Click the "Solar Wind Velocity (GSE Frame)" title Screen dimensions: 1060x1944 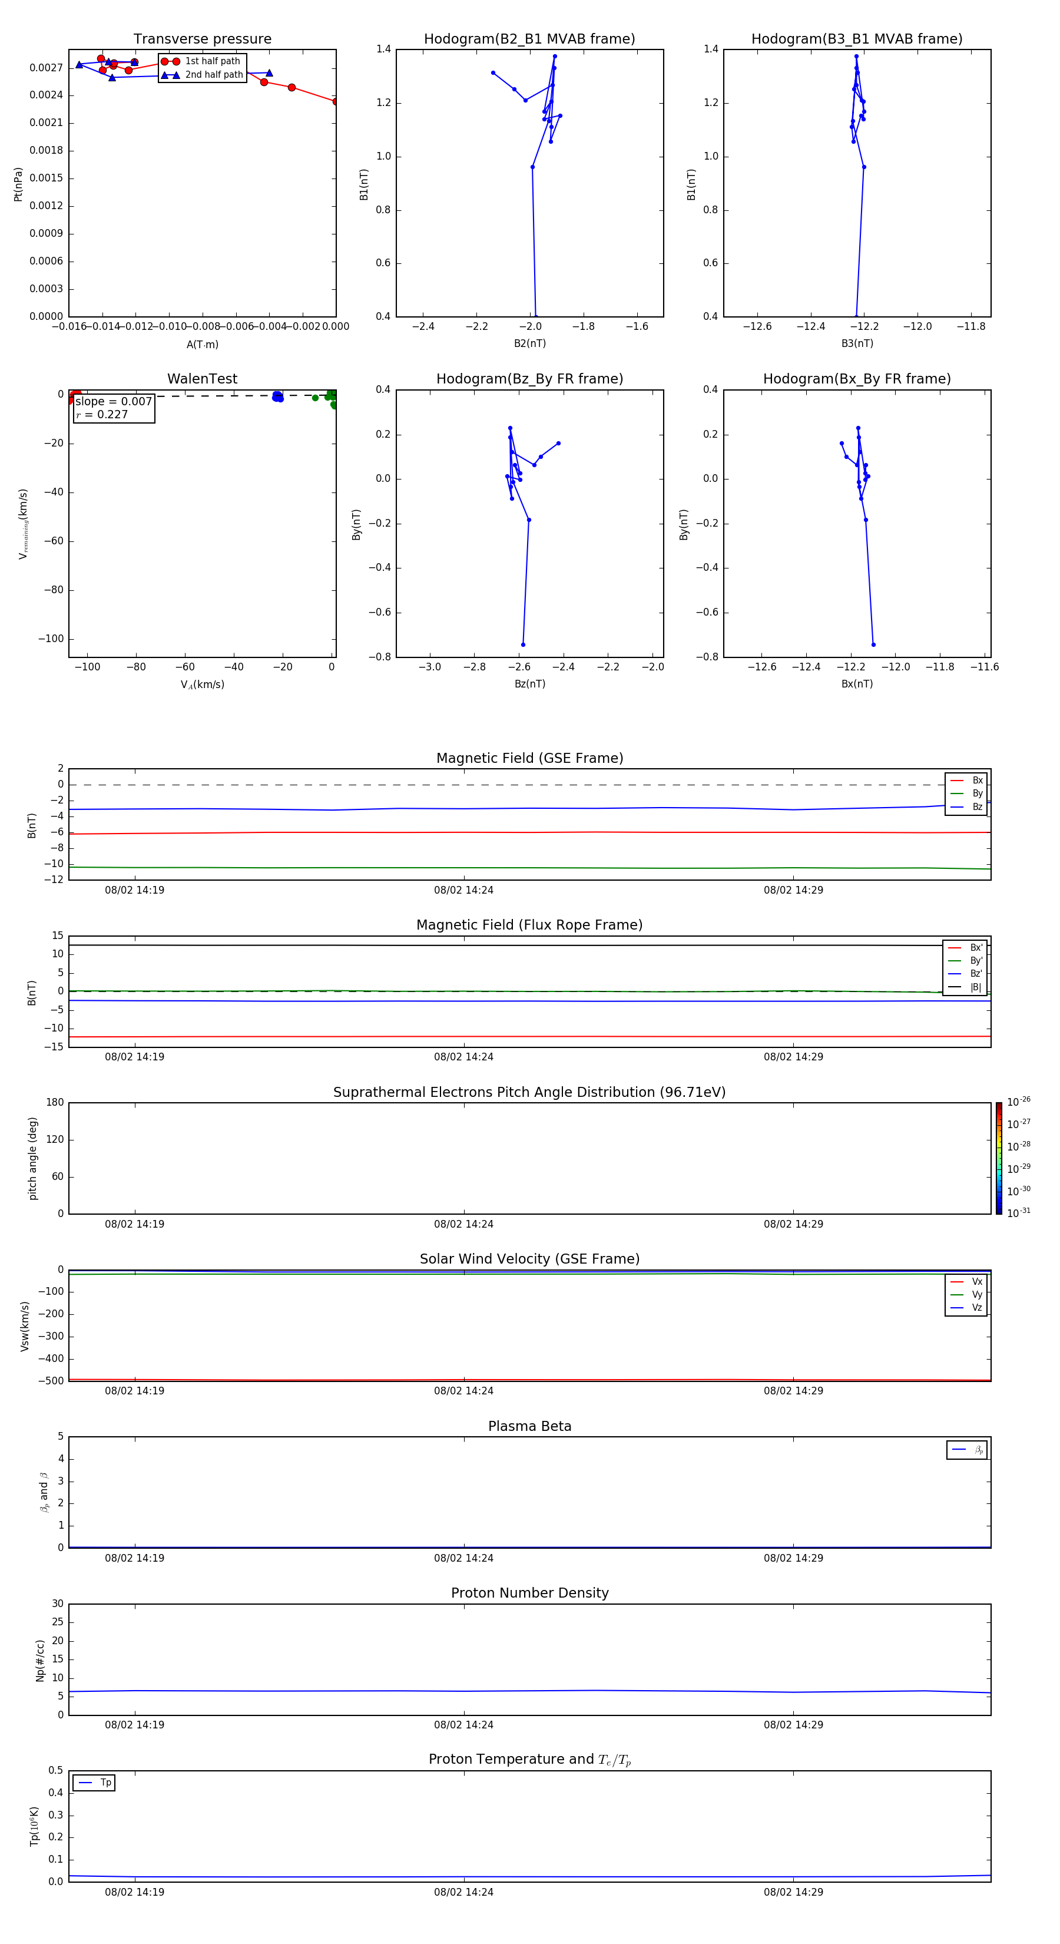point(529,1259)
